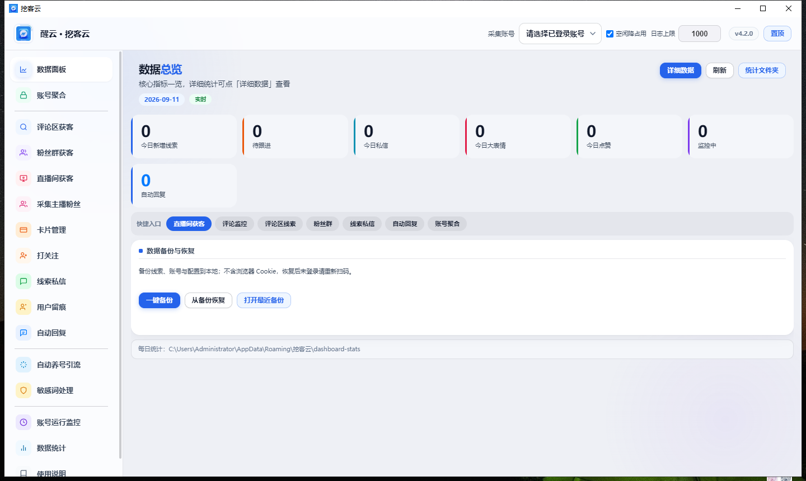Select the 粉丝群 quick entry tab

[x=323, y=224]
